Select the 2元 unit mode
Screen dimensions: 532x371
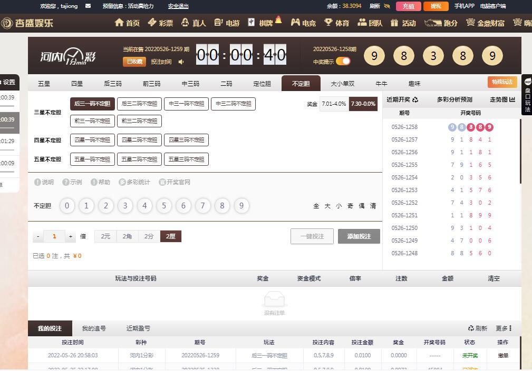(x=105, y=236)
